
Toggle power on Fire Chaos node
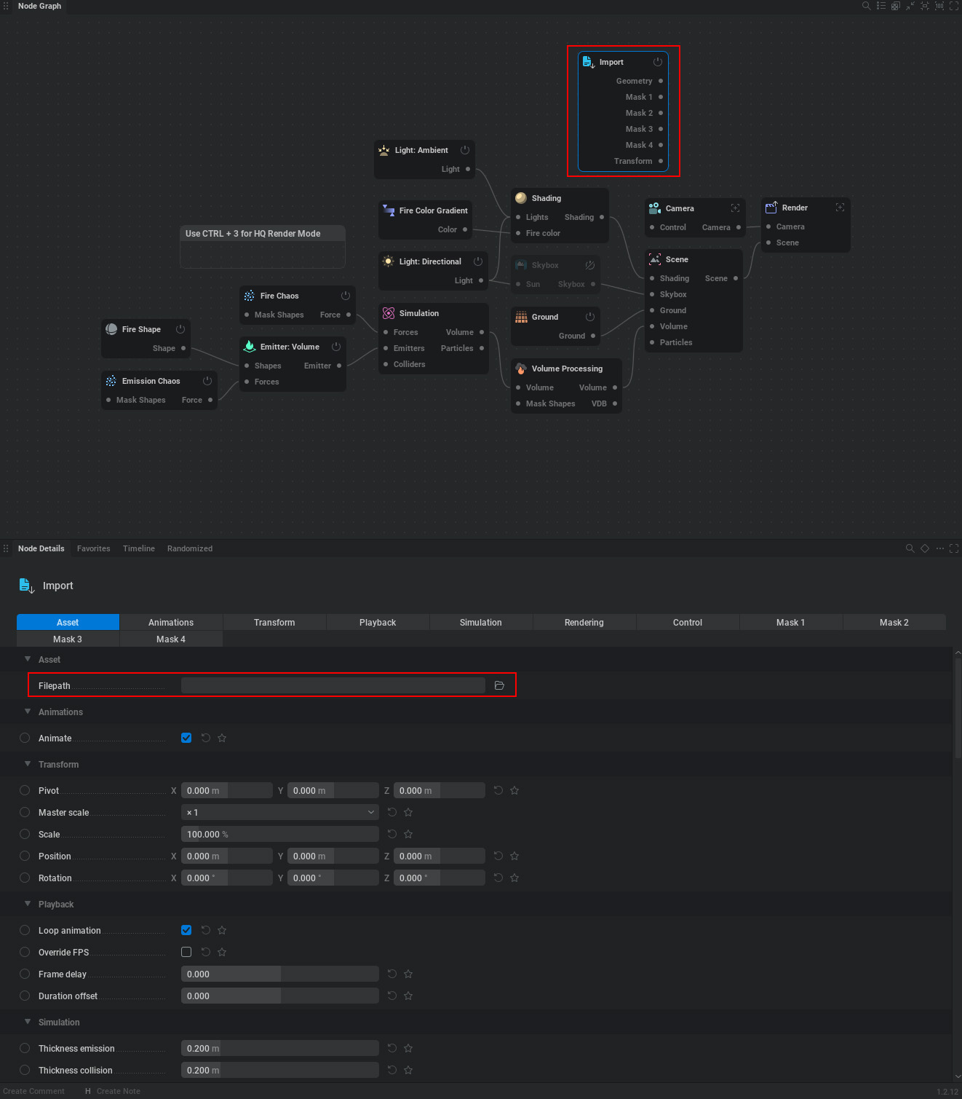(346, 296)
